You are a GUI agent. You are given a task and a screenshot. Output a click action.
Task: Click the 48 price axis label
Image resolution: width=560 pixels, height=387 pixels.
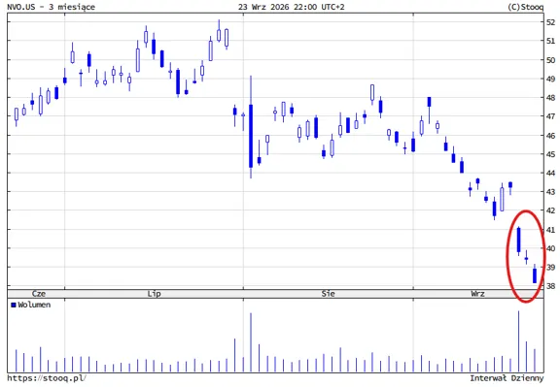550,98
